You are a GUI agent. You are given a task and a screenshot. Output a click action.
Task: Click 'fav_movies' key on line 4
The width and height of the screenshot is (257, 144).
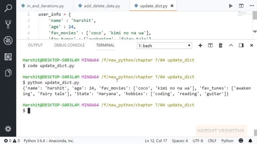click(63, 33)
